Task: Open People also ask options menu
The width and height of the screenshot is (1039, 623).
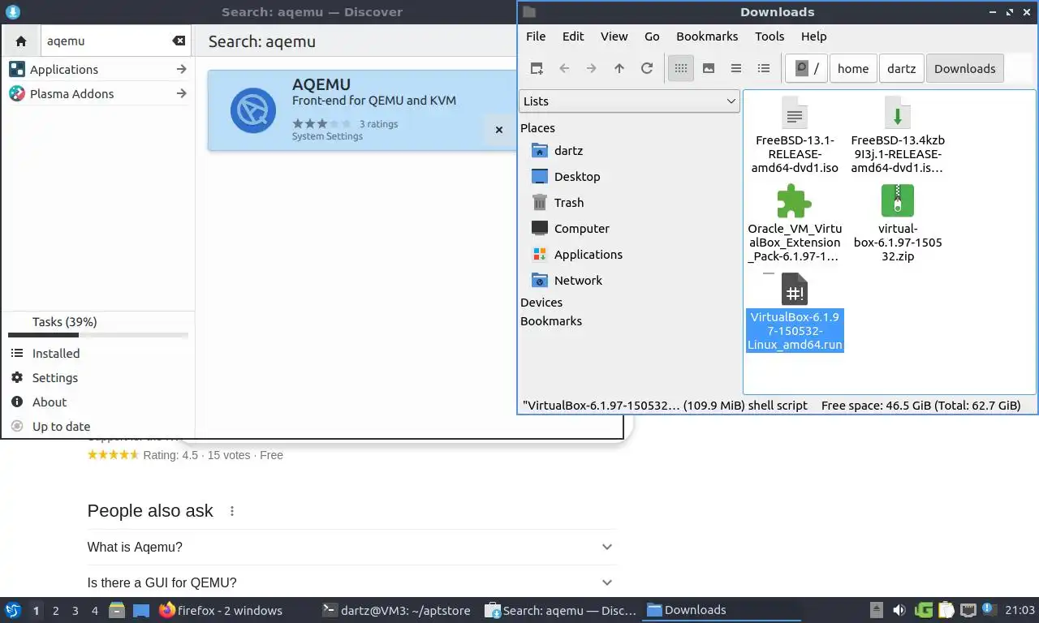Action: click(232, 511)
